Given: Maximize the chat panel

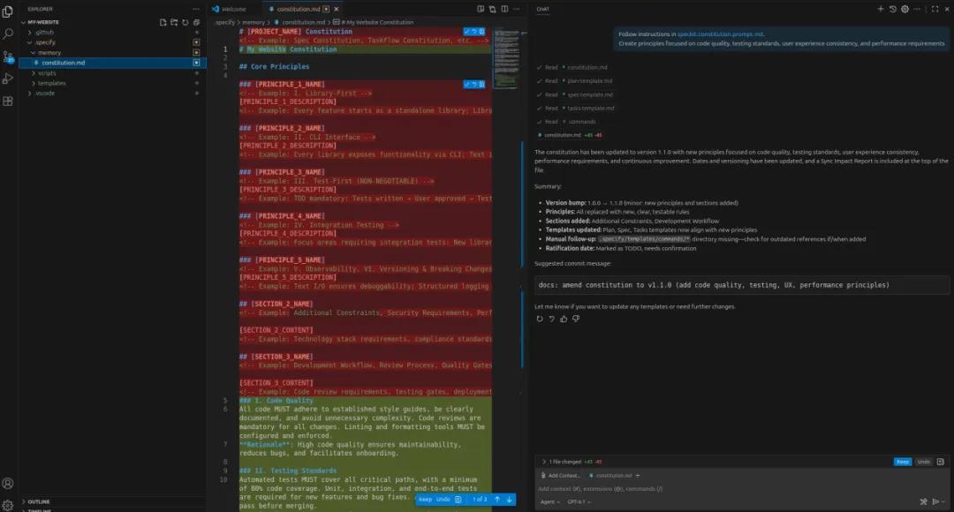Looking at the screenshot, I should click(935, 9).
